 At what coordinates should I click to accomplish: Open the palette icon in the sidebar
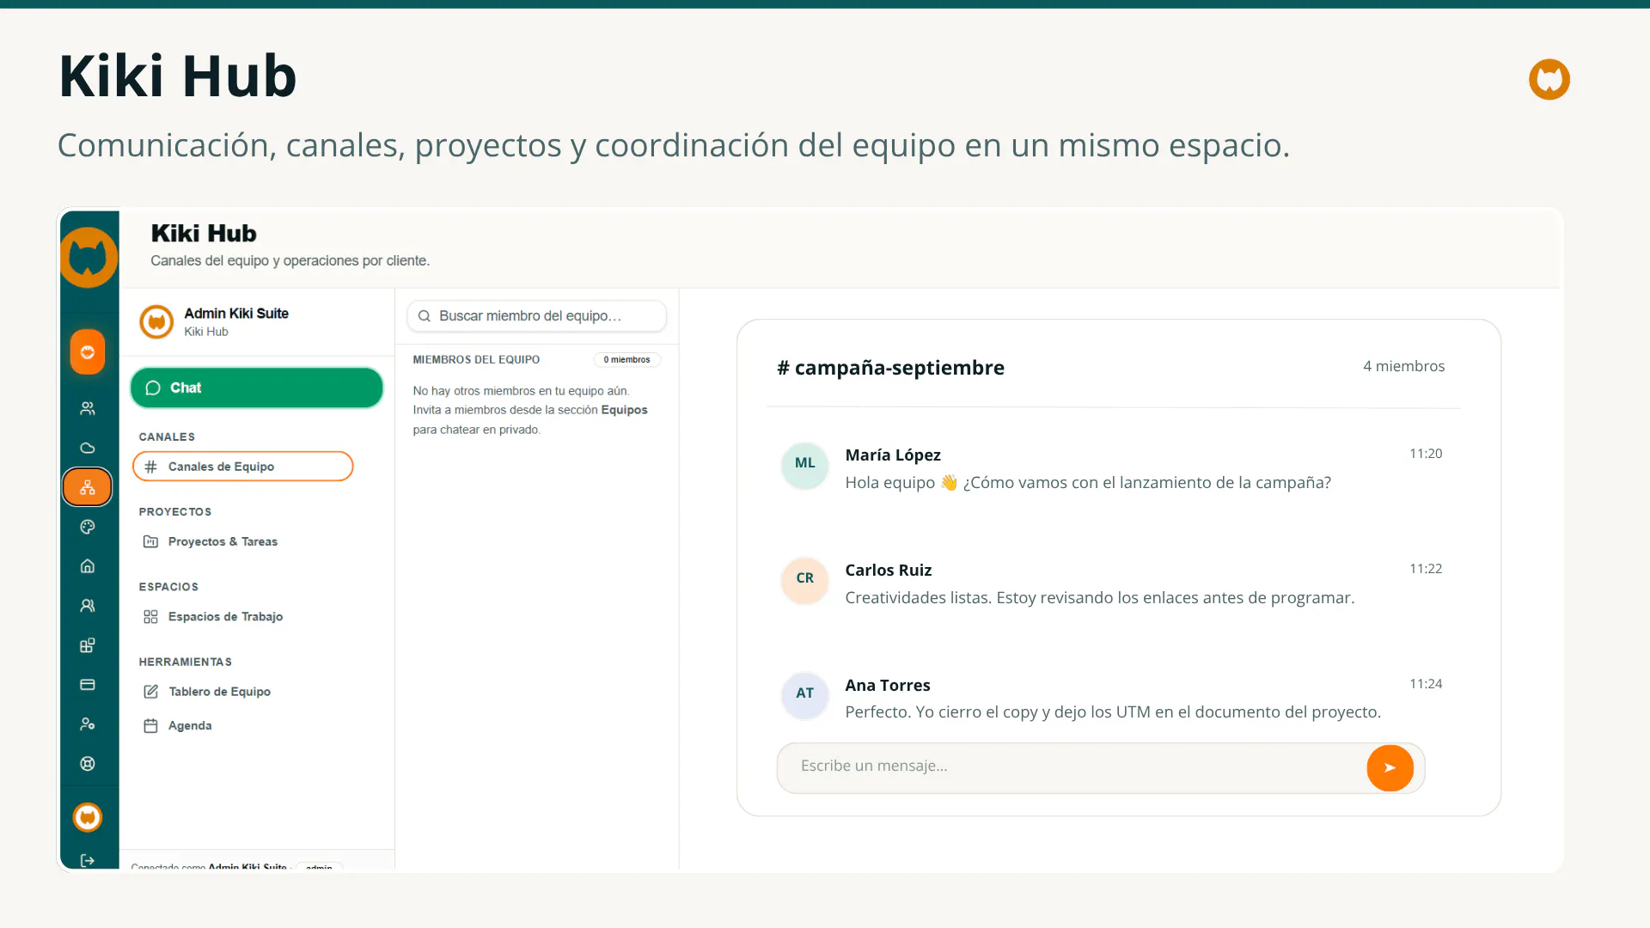(88, 527)
